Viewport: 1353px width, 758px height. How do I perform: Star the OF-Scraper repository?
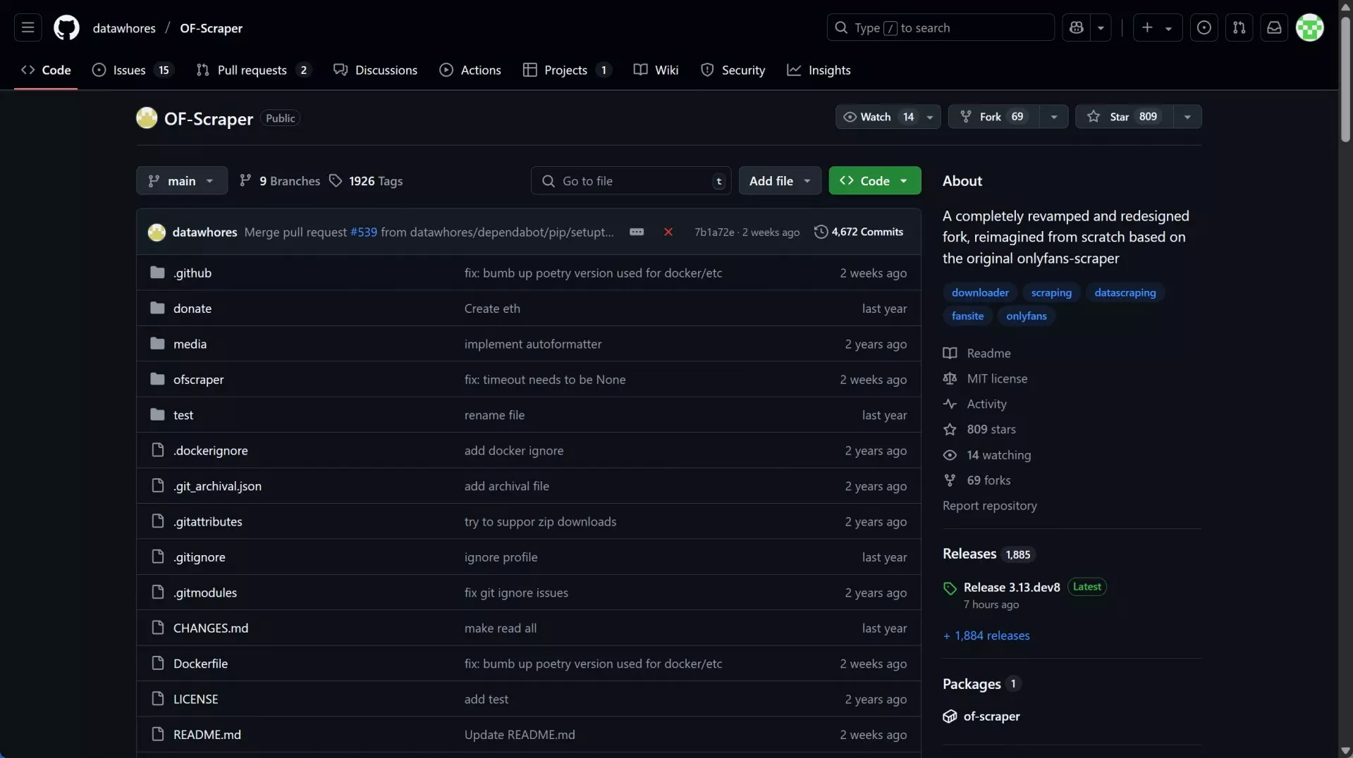pos(1124,116)
